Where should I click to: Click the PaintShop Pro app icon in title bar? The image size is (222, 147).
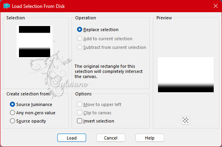(6, 6)
